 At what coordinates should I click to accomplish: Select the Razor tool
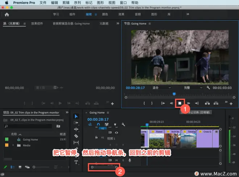click(x=76, y=136)
